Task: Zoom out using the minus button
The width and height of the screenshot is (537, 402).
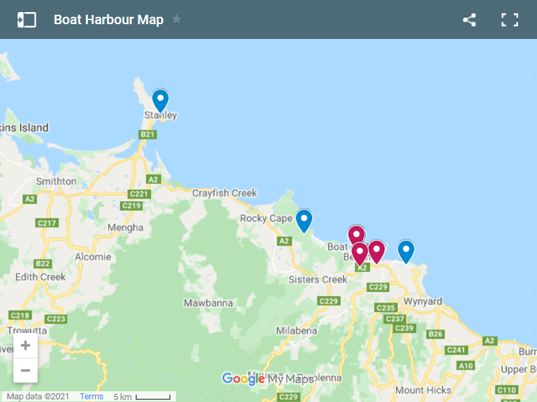Action: [25, 370]
